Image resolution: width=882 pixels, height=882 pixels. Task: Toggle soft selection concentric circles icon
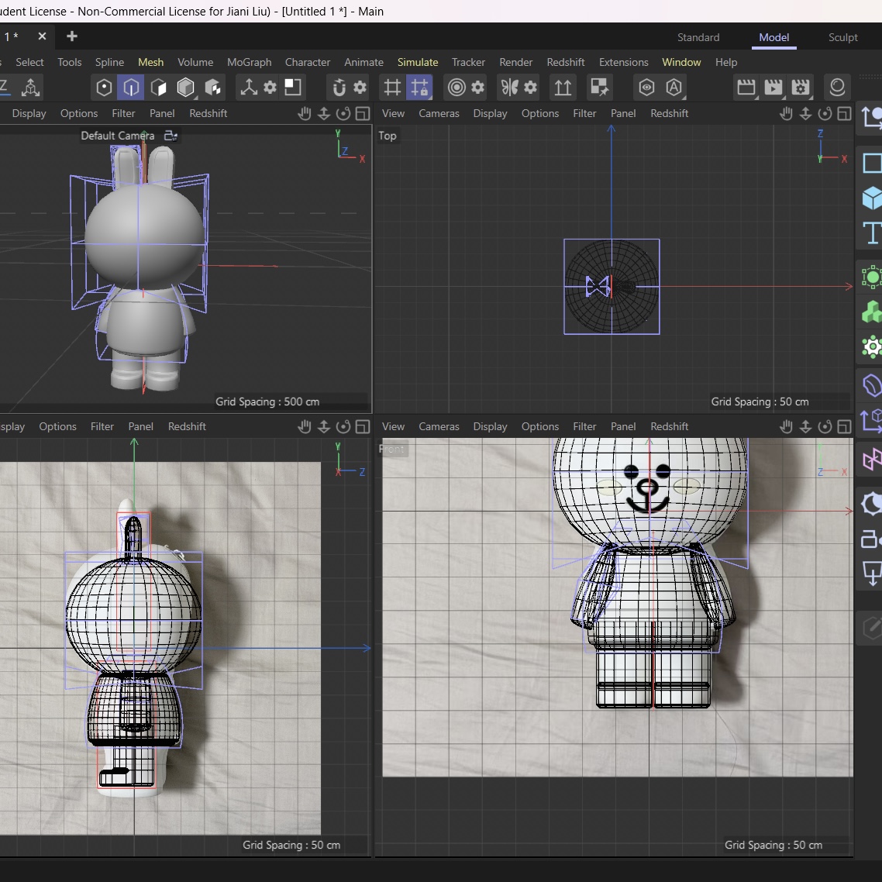pos(457,87)
